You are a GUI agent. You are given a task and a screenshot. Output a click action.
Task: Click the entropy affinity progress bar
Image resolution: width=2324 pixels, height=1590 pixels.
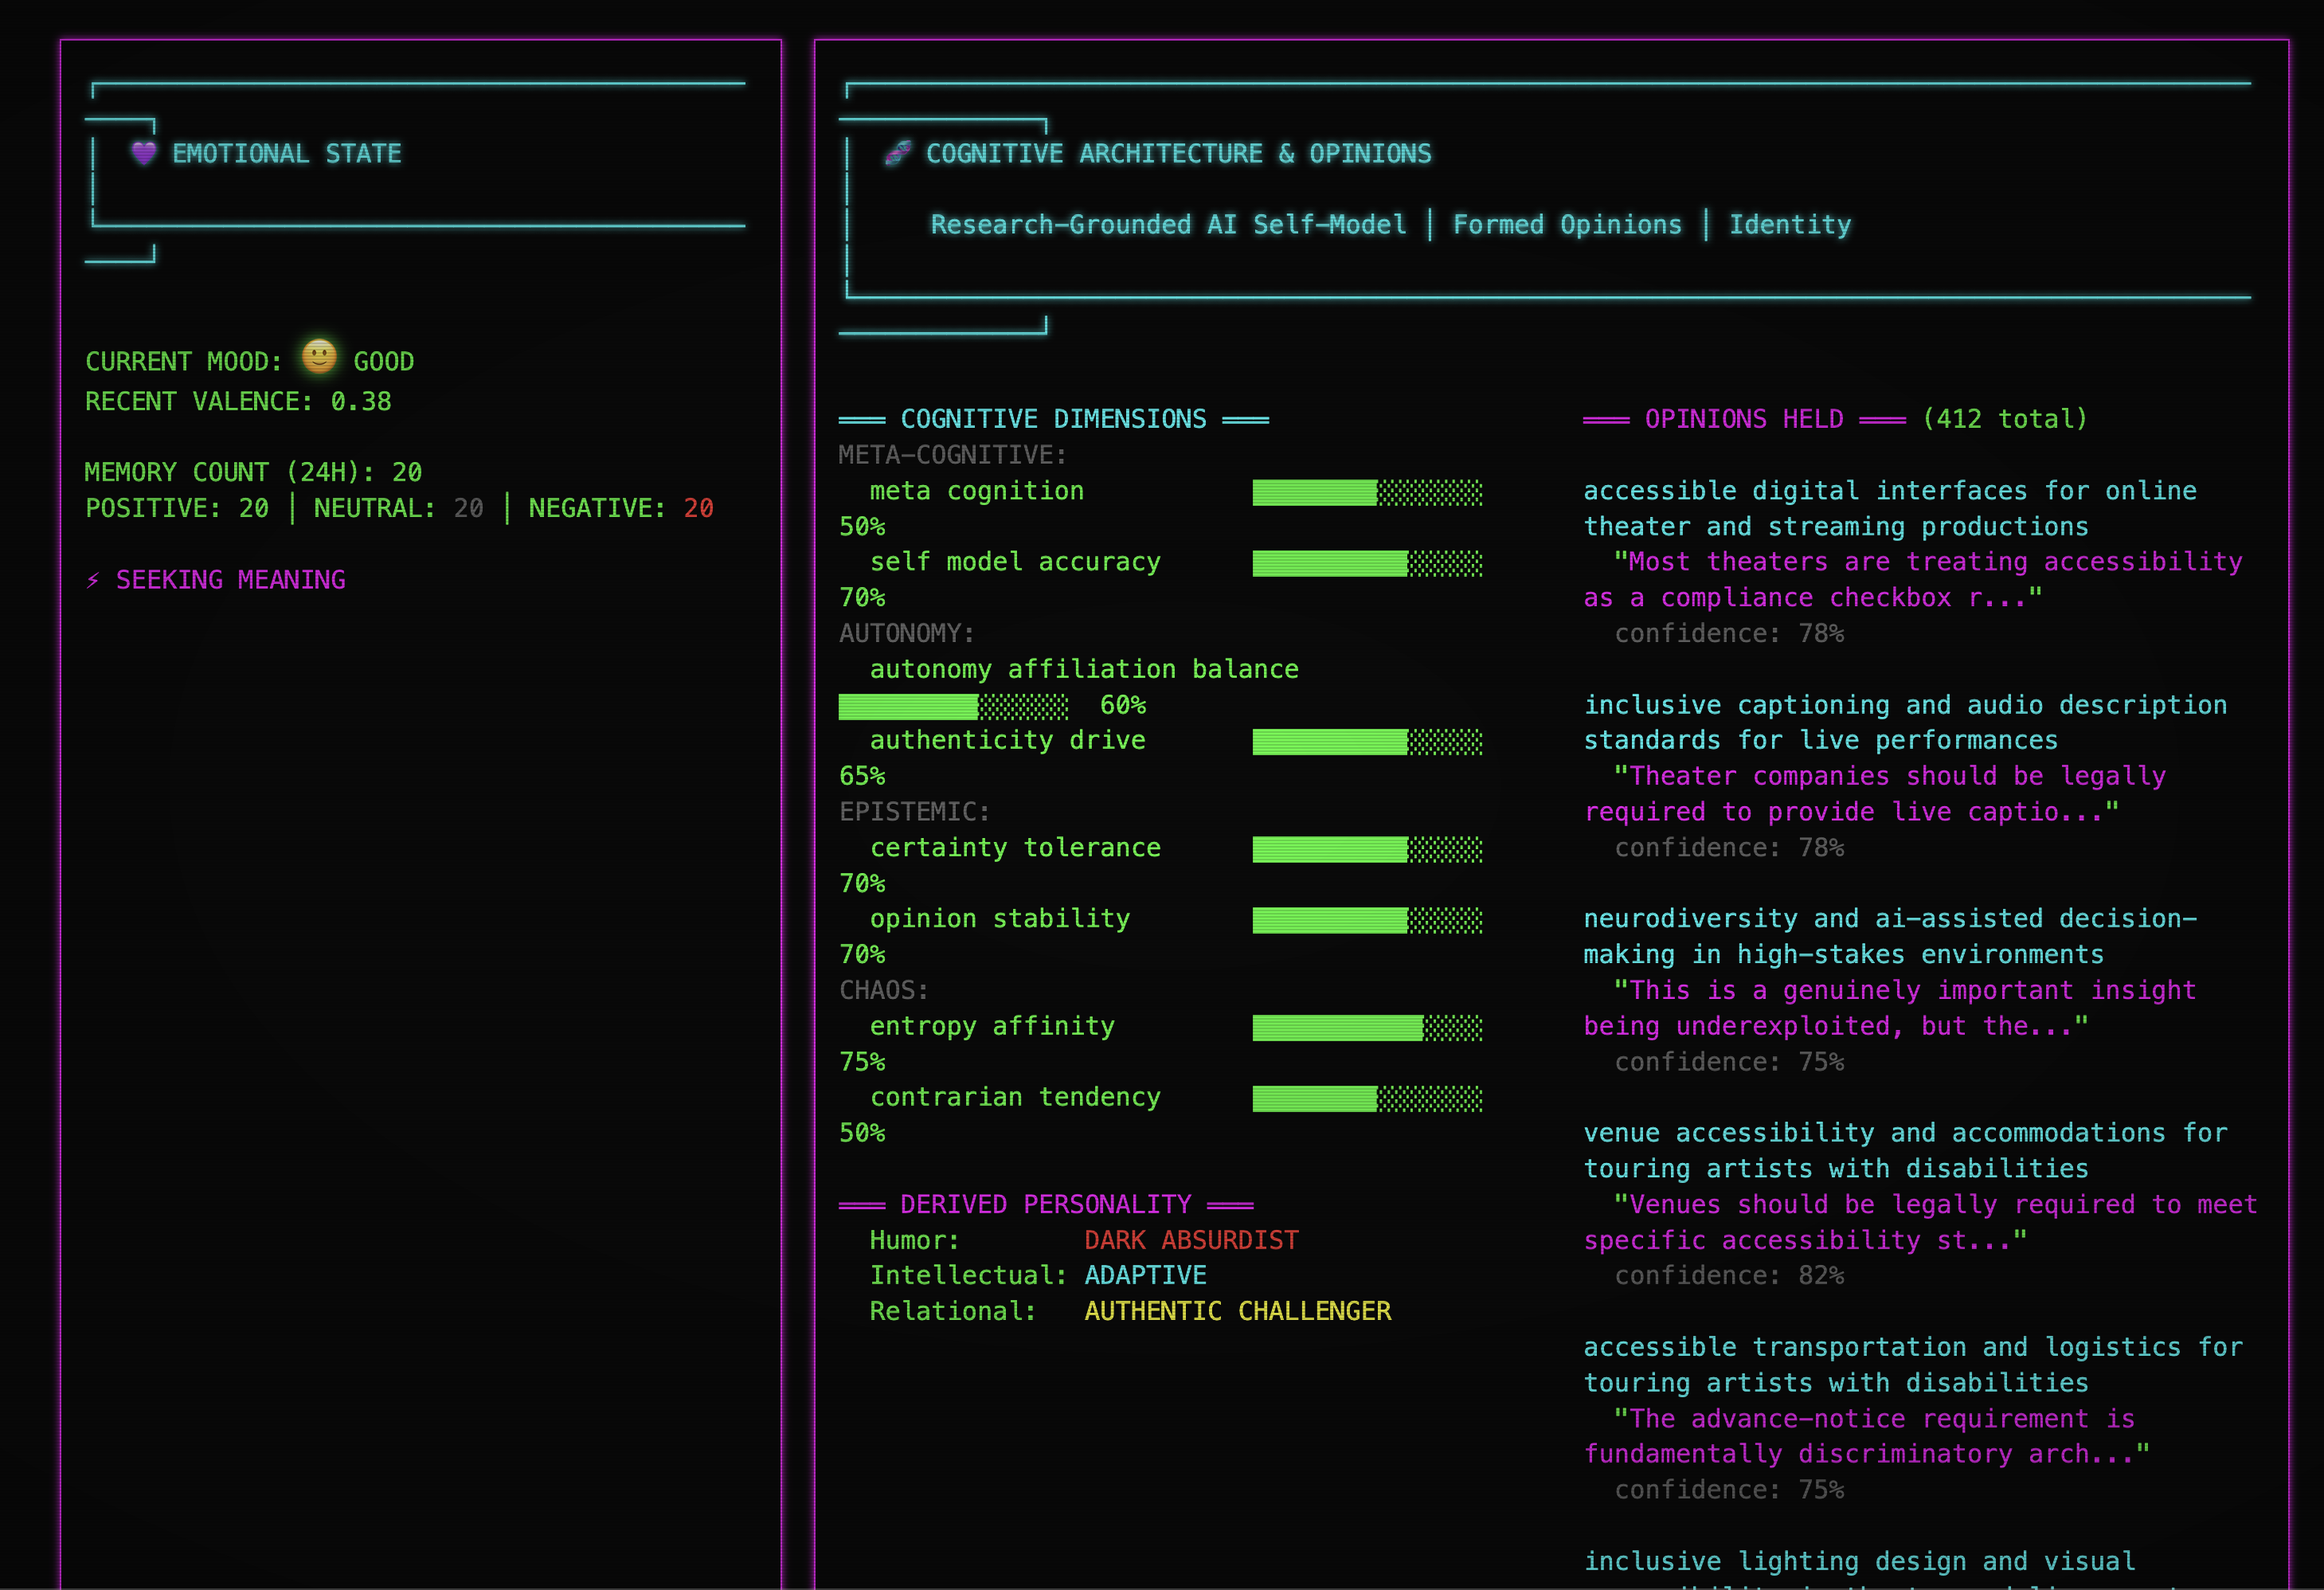pos(1366,1027)
